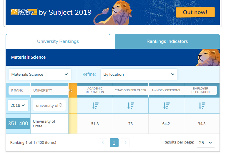This screenshot has height=157, width=226.
Task: Click the university search field
Action: [49, 105]
